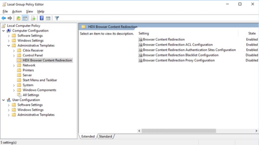This screenshot has width=259, height=145.
Task: Click Enabled state of Browser Content Redirection
Action: point(252,39)
